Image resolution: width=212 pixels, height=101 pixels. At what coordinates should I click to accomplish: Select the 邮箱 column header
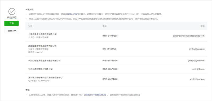[x=202, y=26]
